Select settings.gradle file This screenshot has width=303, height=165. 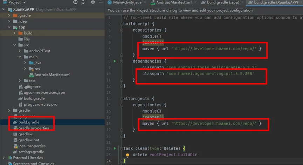click(31, 152)
